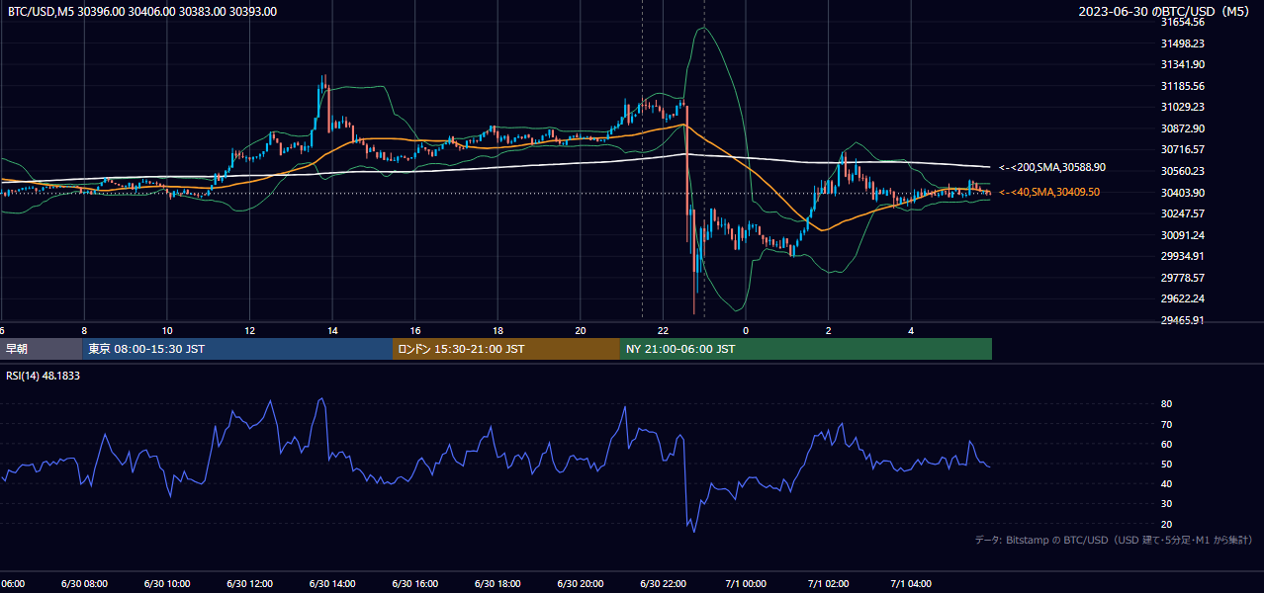The width and height of the screenshot is (1264, 593).
Task: Click the 29934.91 price axis label
Action: click(x=1182, y=256)
